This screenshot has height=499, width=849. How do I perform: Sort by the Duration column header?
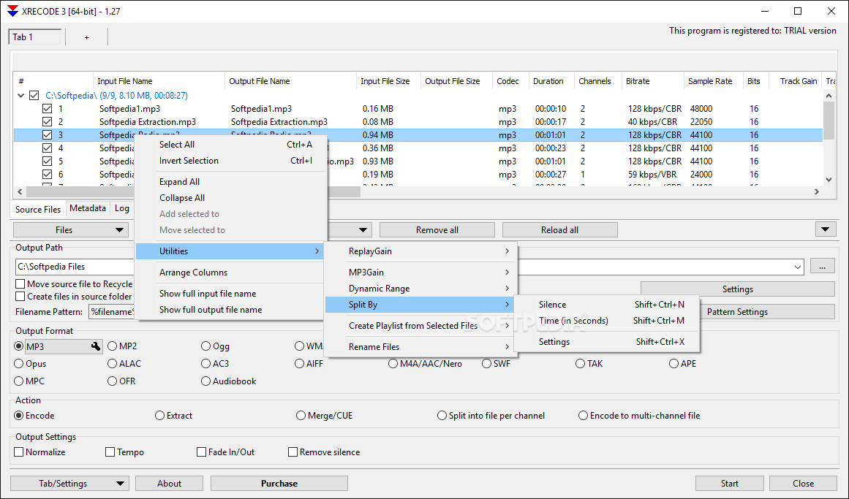(x=551, y=81)
